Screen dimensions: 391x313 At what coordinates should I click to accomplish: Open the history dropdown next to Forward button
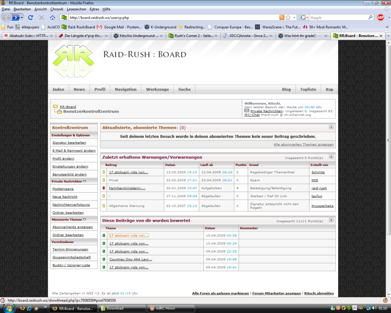click(22, 18)
